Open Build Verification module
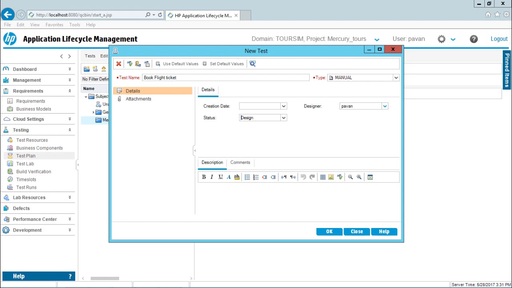512x288 pixels. coord(34,172)
